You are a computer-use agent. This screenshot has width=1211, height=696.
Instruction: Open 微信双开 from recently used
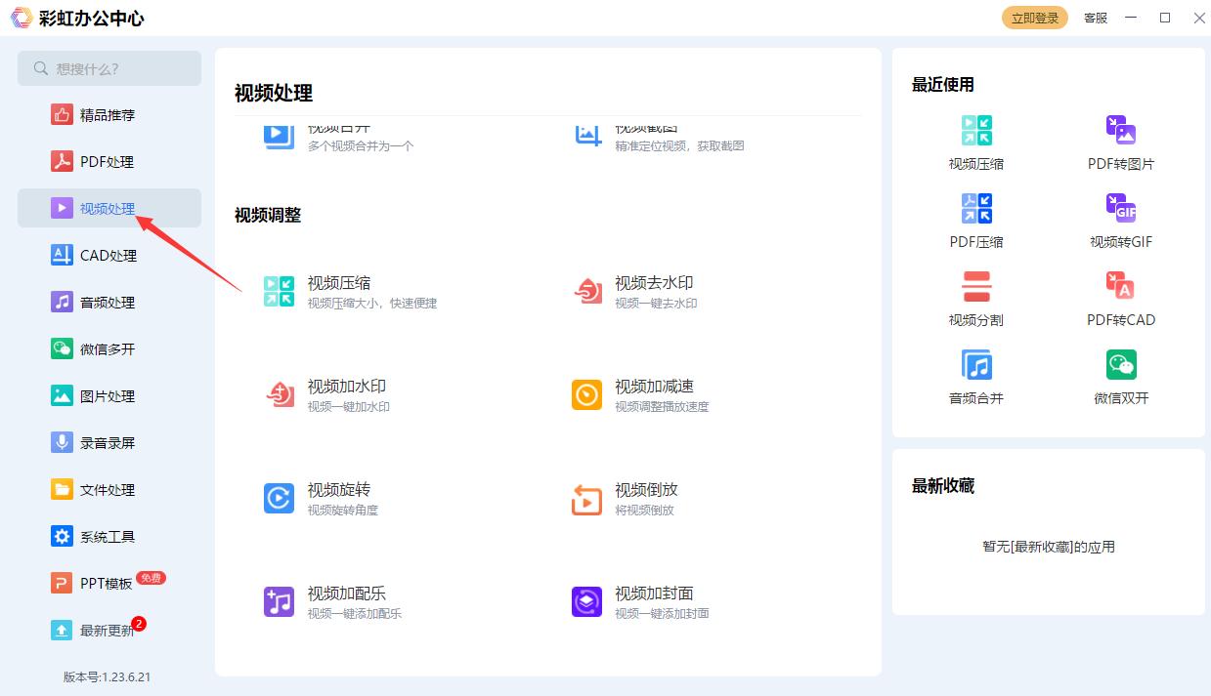click(1120, 374)
